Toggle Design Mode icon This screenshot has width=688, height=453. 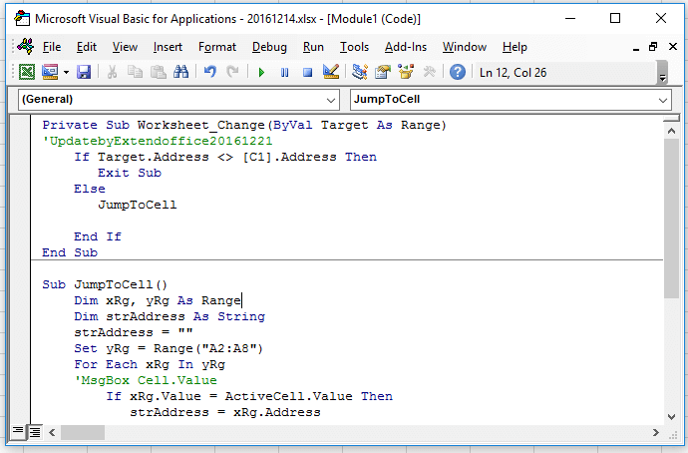point(331,72)
